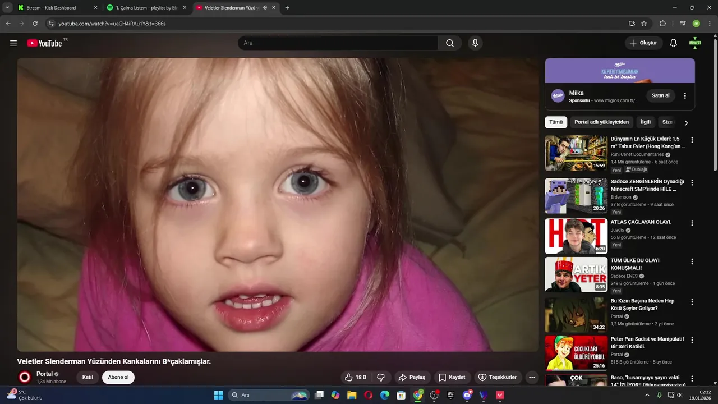The image size is (718, 404).
Task: Go back in browser history
Action: tap(8, 24)
